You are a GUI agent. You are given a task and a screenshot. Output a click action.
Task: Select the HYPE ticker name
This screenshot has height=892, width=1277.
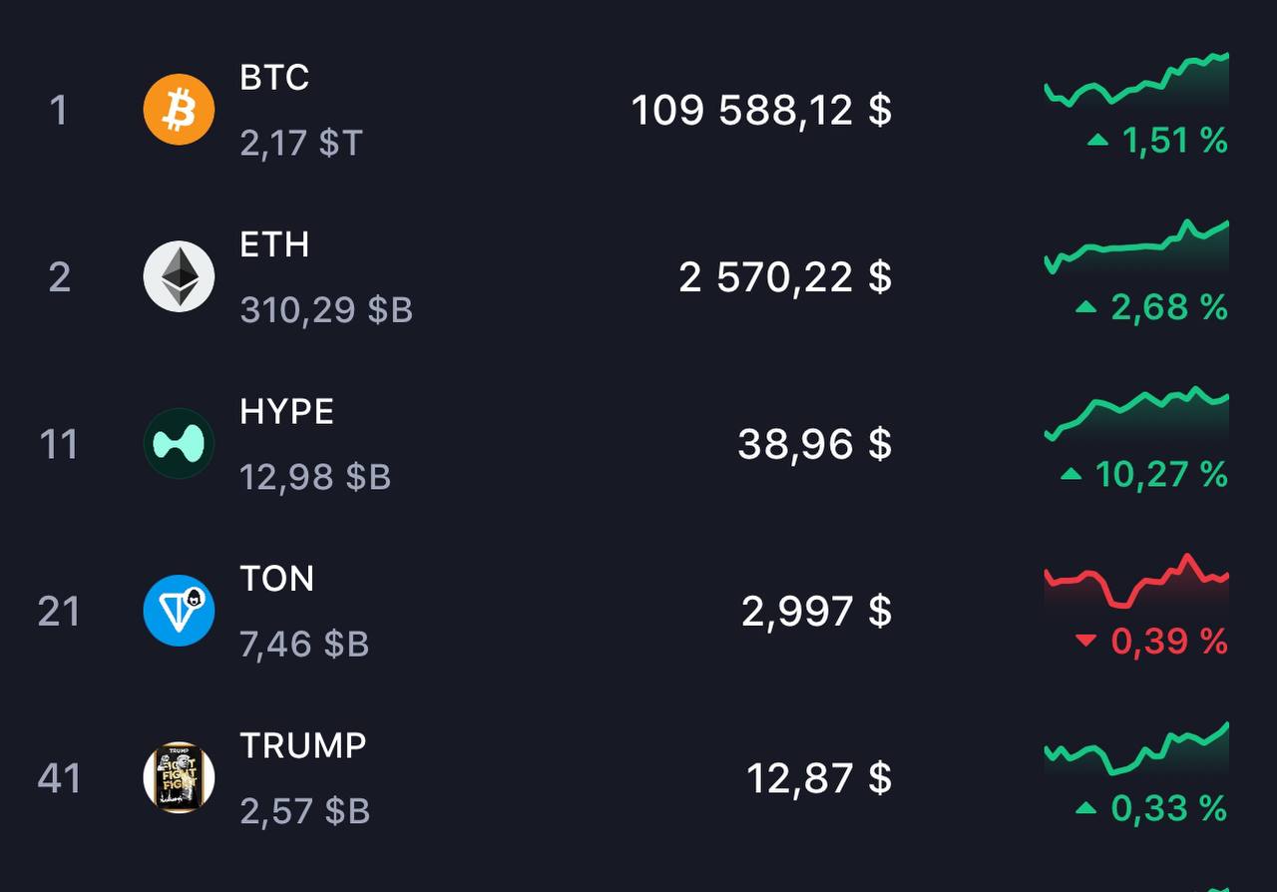coord(286,411)
